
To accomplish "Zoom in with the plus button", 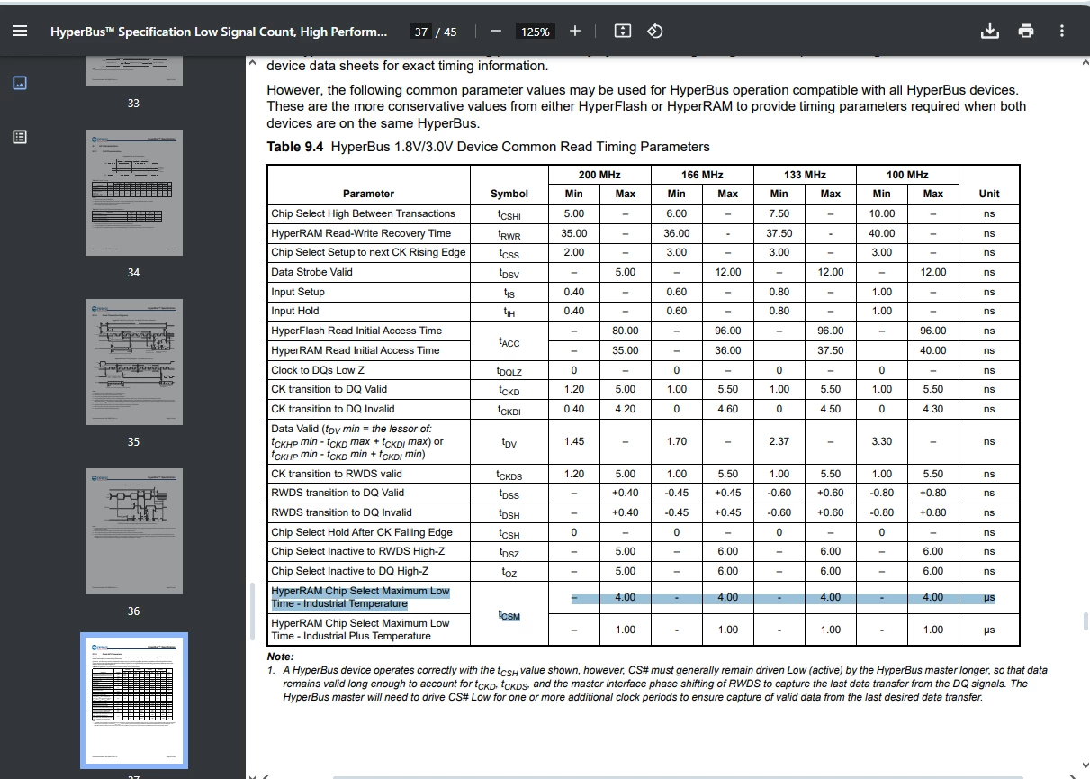I will (575, 31).
